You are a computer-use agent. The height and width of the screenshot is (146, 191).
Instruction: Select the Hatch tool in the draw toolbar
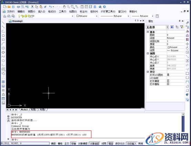pos(3,82)
